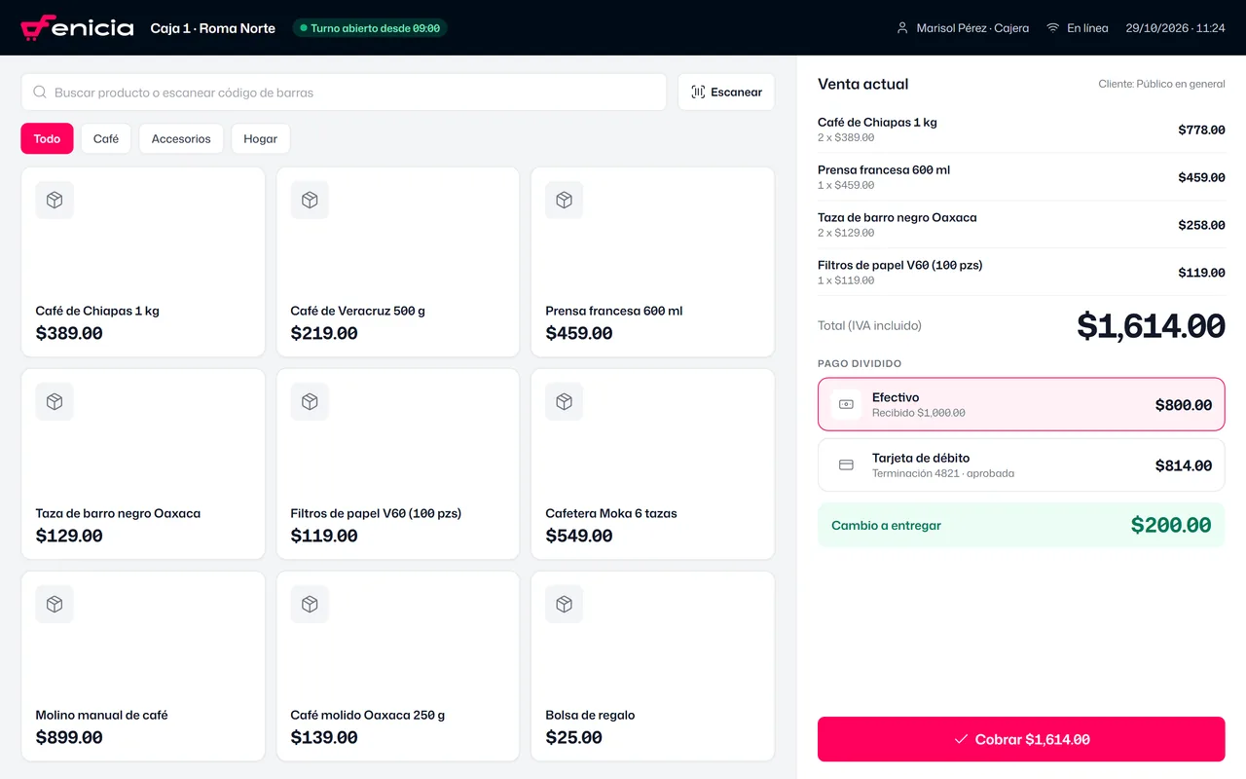Viewport: 1246px width, 779px height.
Task: Click the box icon on Café molido Oaxaca card
Action: [310, 604]
